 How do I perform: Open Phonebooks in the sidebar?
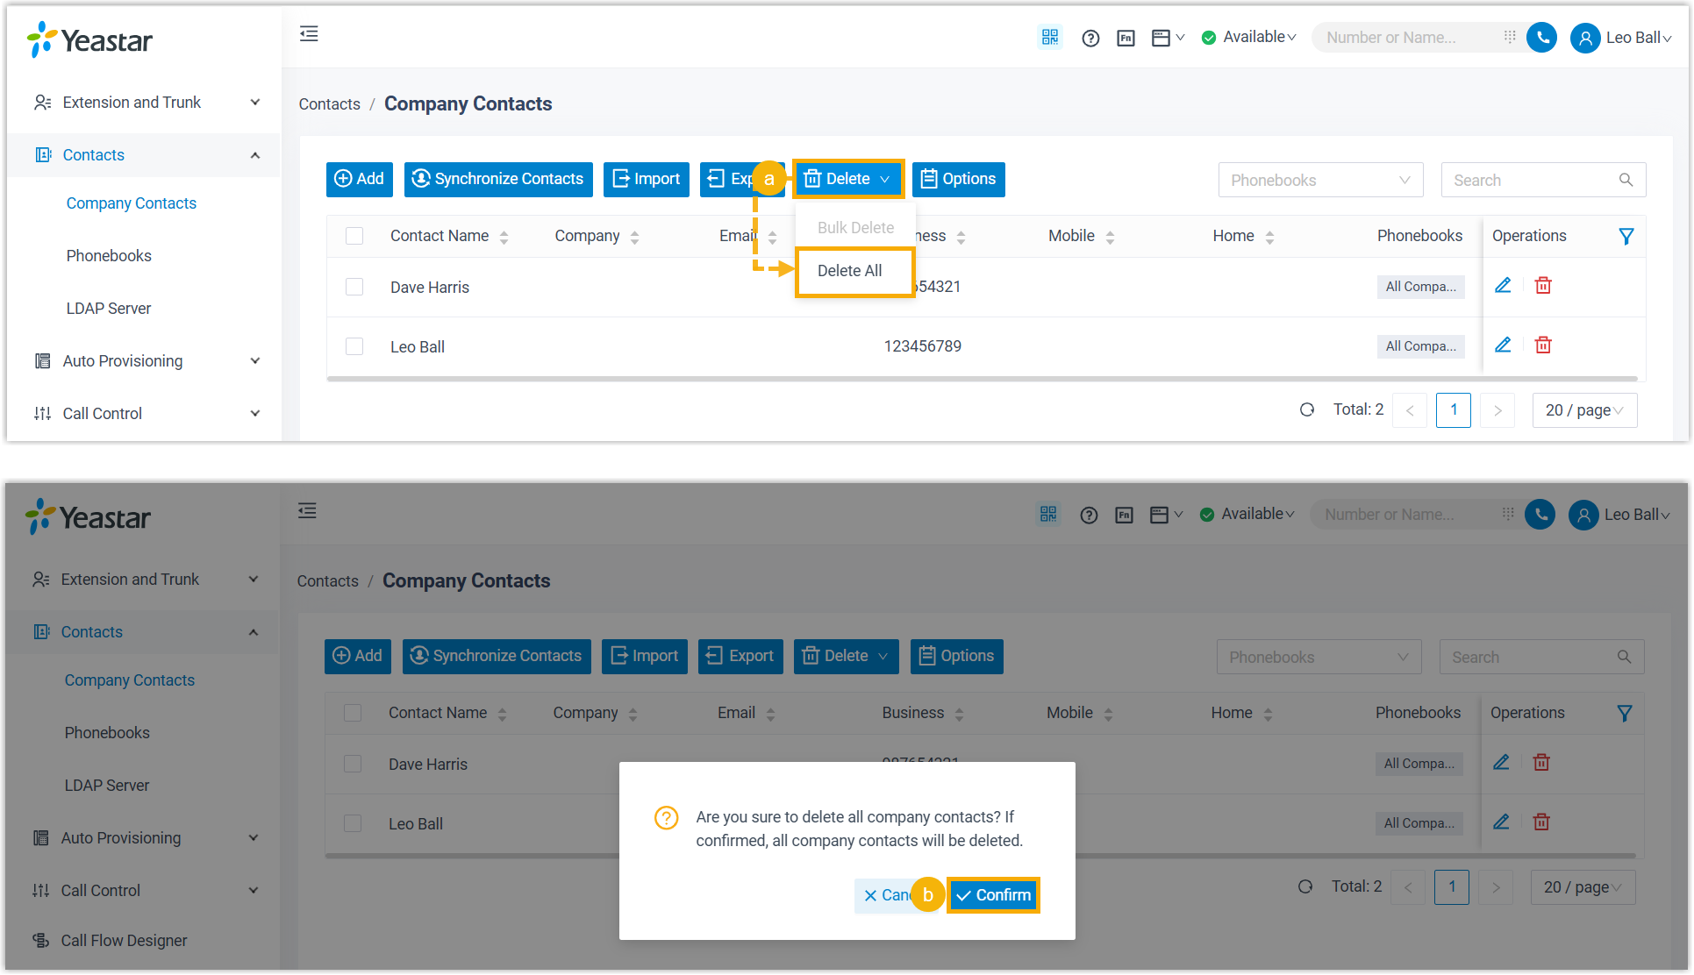[109, 256]
